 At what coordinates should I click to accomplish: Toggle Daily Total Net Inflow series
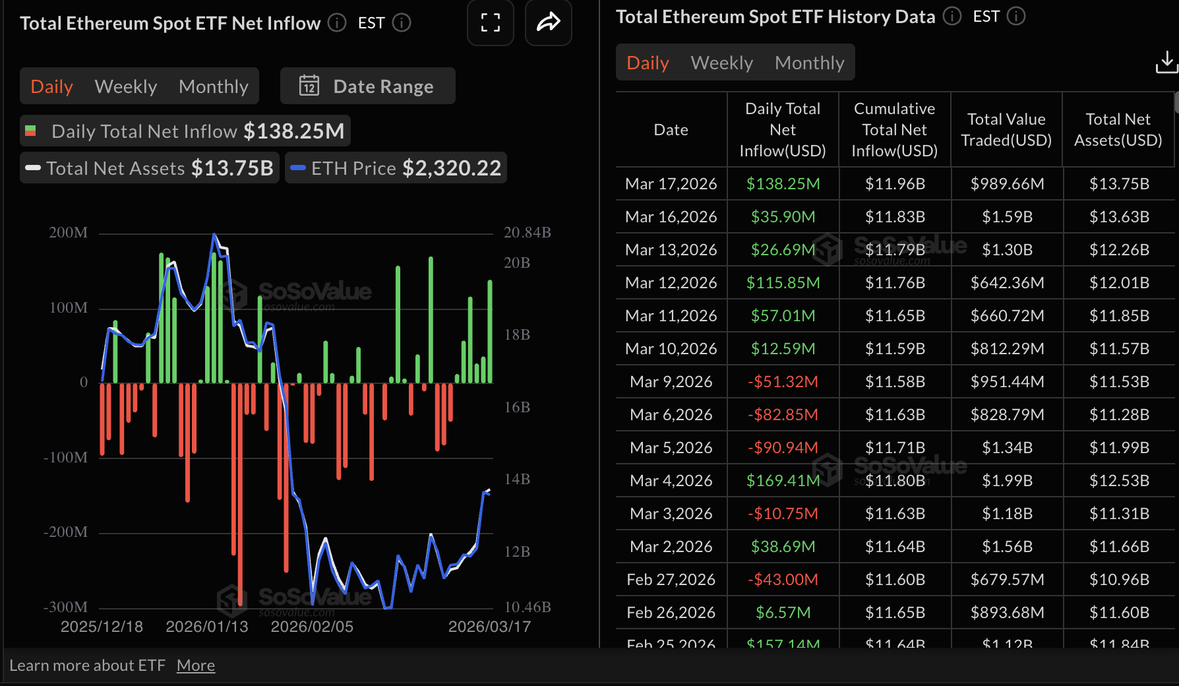[x=185, y=131]
